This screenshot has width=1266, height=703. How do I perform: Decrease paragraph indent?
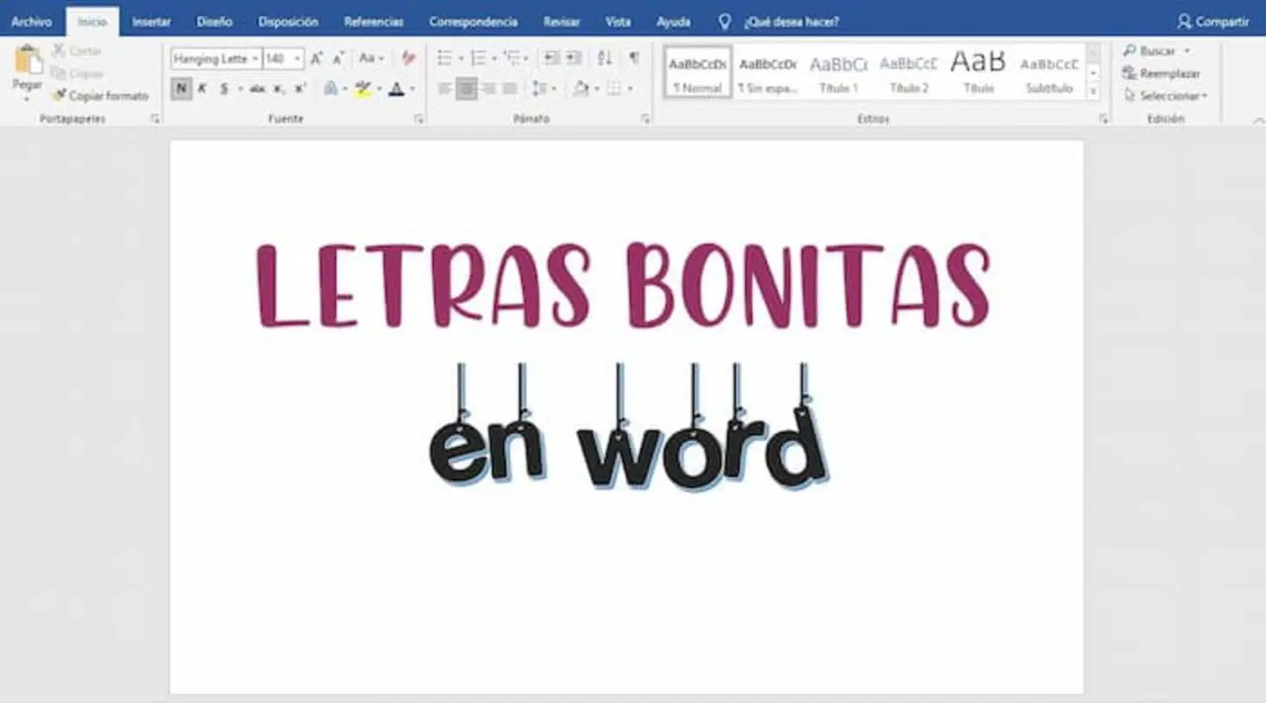pyautogui.click(x=551, y=58)
